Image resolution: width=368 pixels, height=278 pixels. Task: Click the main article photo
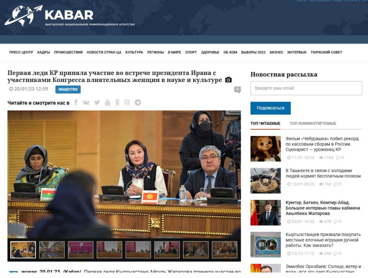tap(124, 174)
